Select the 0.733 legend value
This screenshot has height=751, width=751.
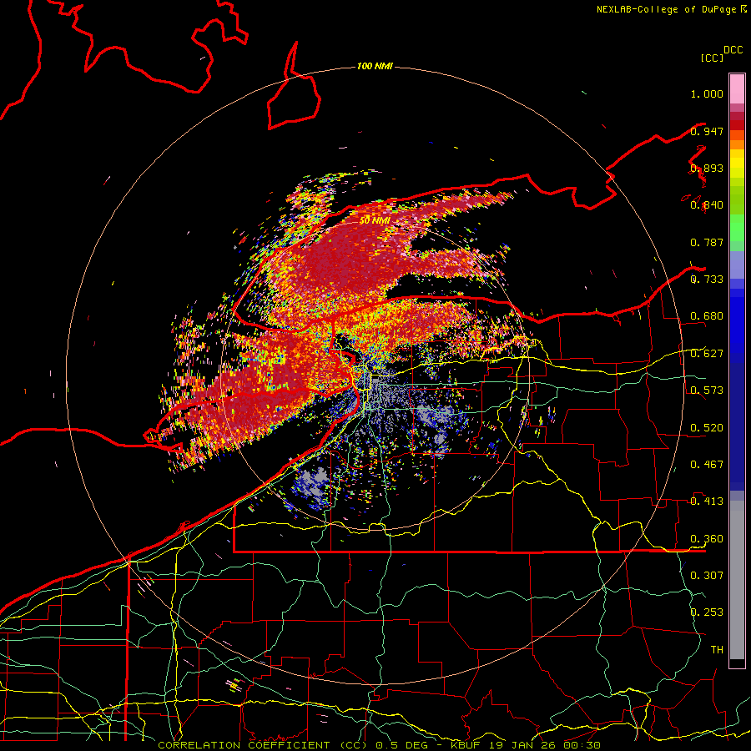coord(707,280)
